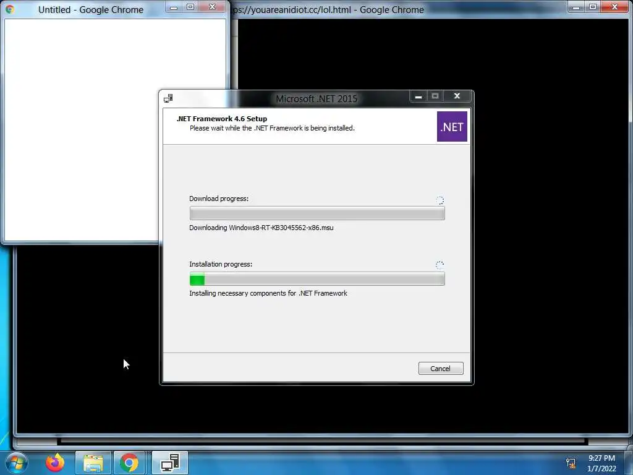
Task: Minimize the Untitled Chrome window
Action: coord(174,7)
